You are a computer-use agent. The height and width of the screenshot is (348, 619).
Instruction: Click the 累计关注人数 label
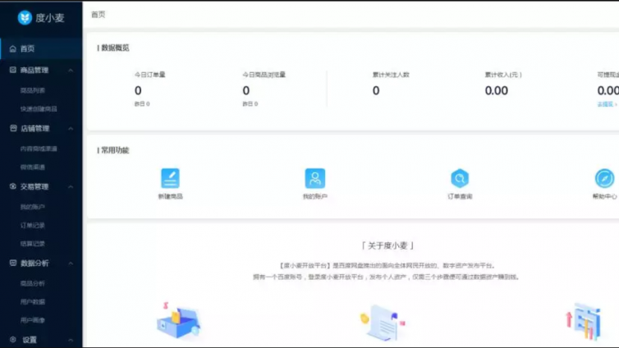click(392, 75)
